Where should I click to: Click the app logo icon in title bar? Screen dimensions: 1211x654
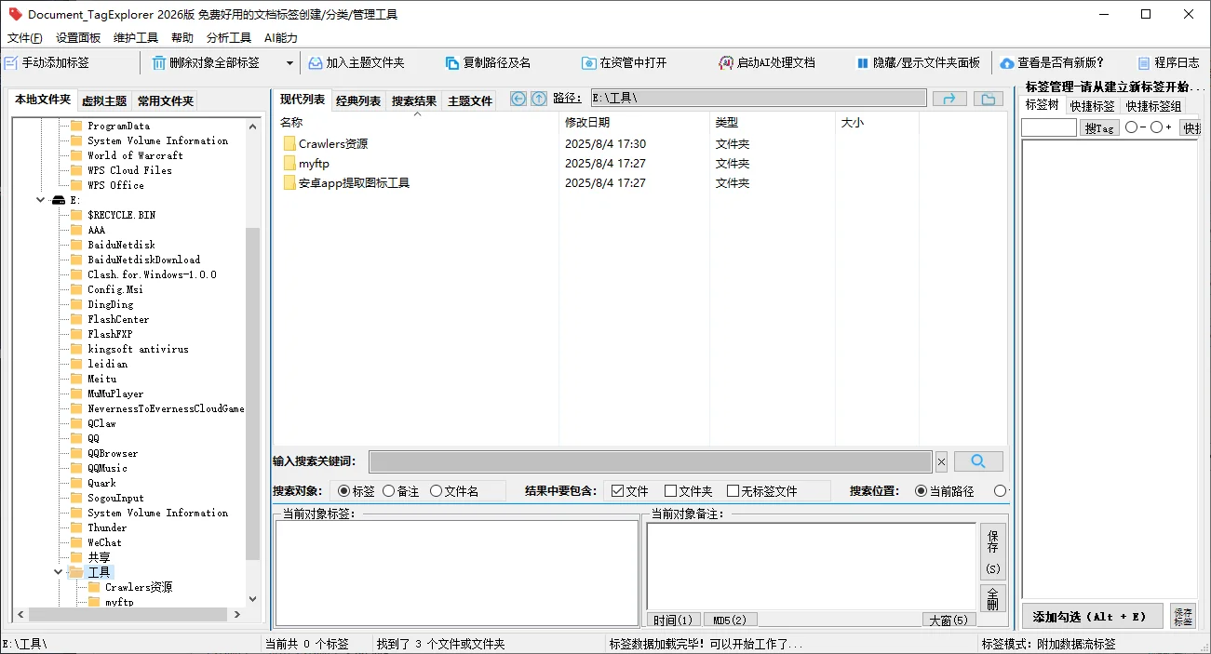point(15,14)
